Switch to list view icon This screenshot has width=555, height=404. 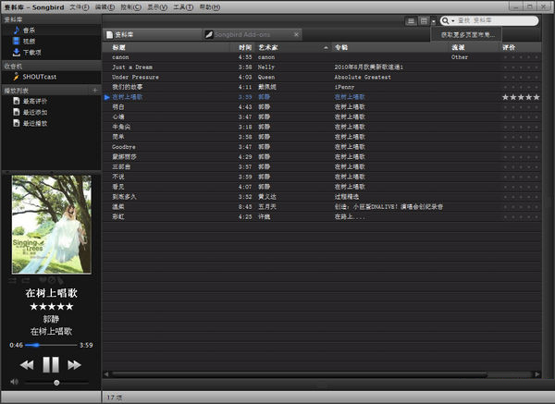(411, 20)
